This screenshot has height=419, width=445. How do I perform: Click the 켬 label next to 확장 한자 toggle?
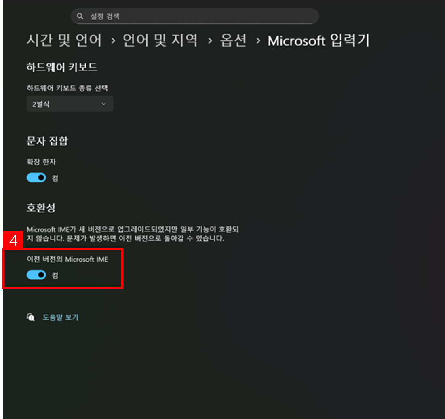coord(55,178)
